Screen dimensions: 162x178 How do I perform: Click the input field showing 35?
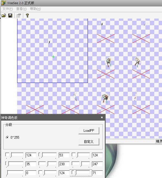pyautogui.click(x=31, y=164)
